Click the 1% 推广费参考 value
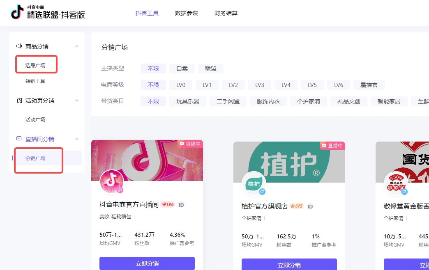Viewport: 429px width, 270px height. (x=316, y=236)
